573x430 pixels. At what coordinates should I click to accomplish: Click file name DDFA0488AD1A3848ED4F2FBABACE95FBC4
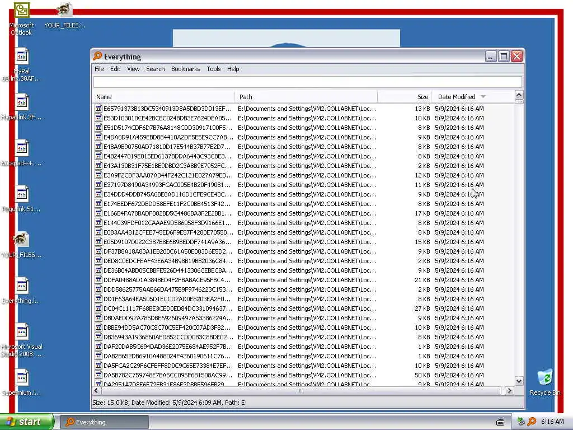(x=167, y=280)
